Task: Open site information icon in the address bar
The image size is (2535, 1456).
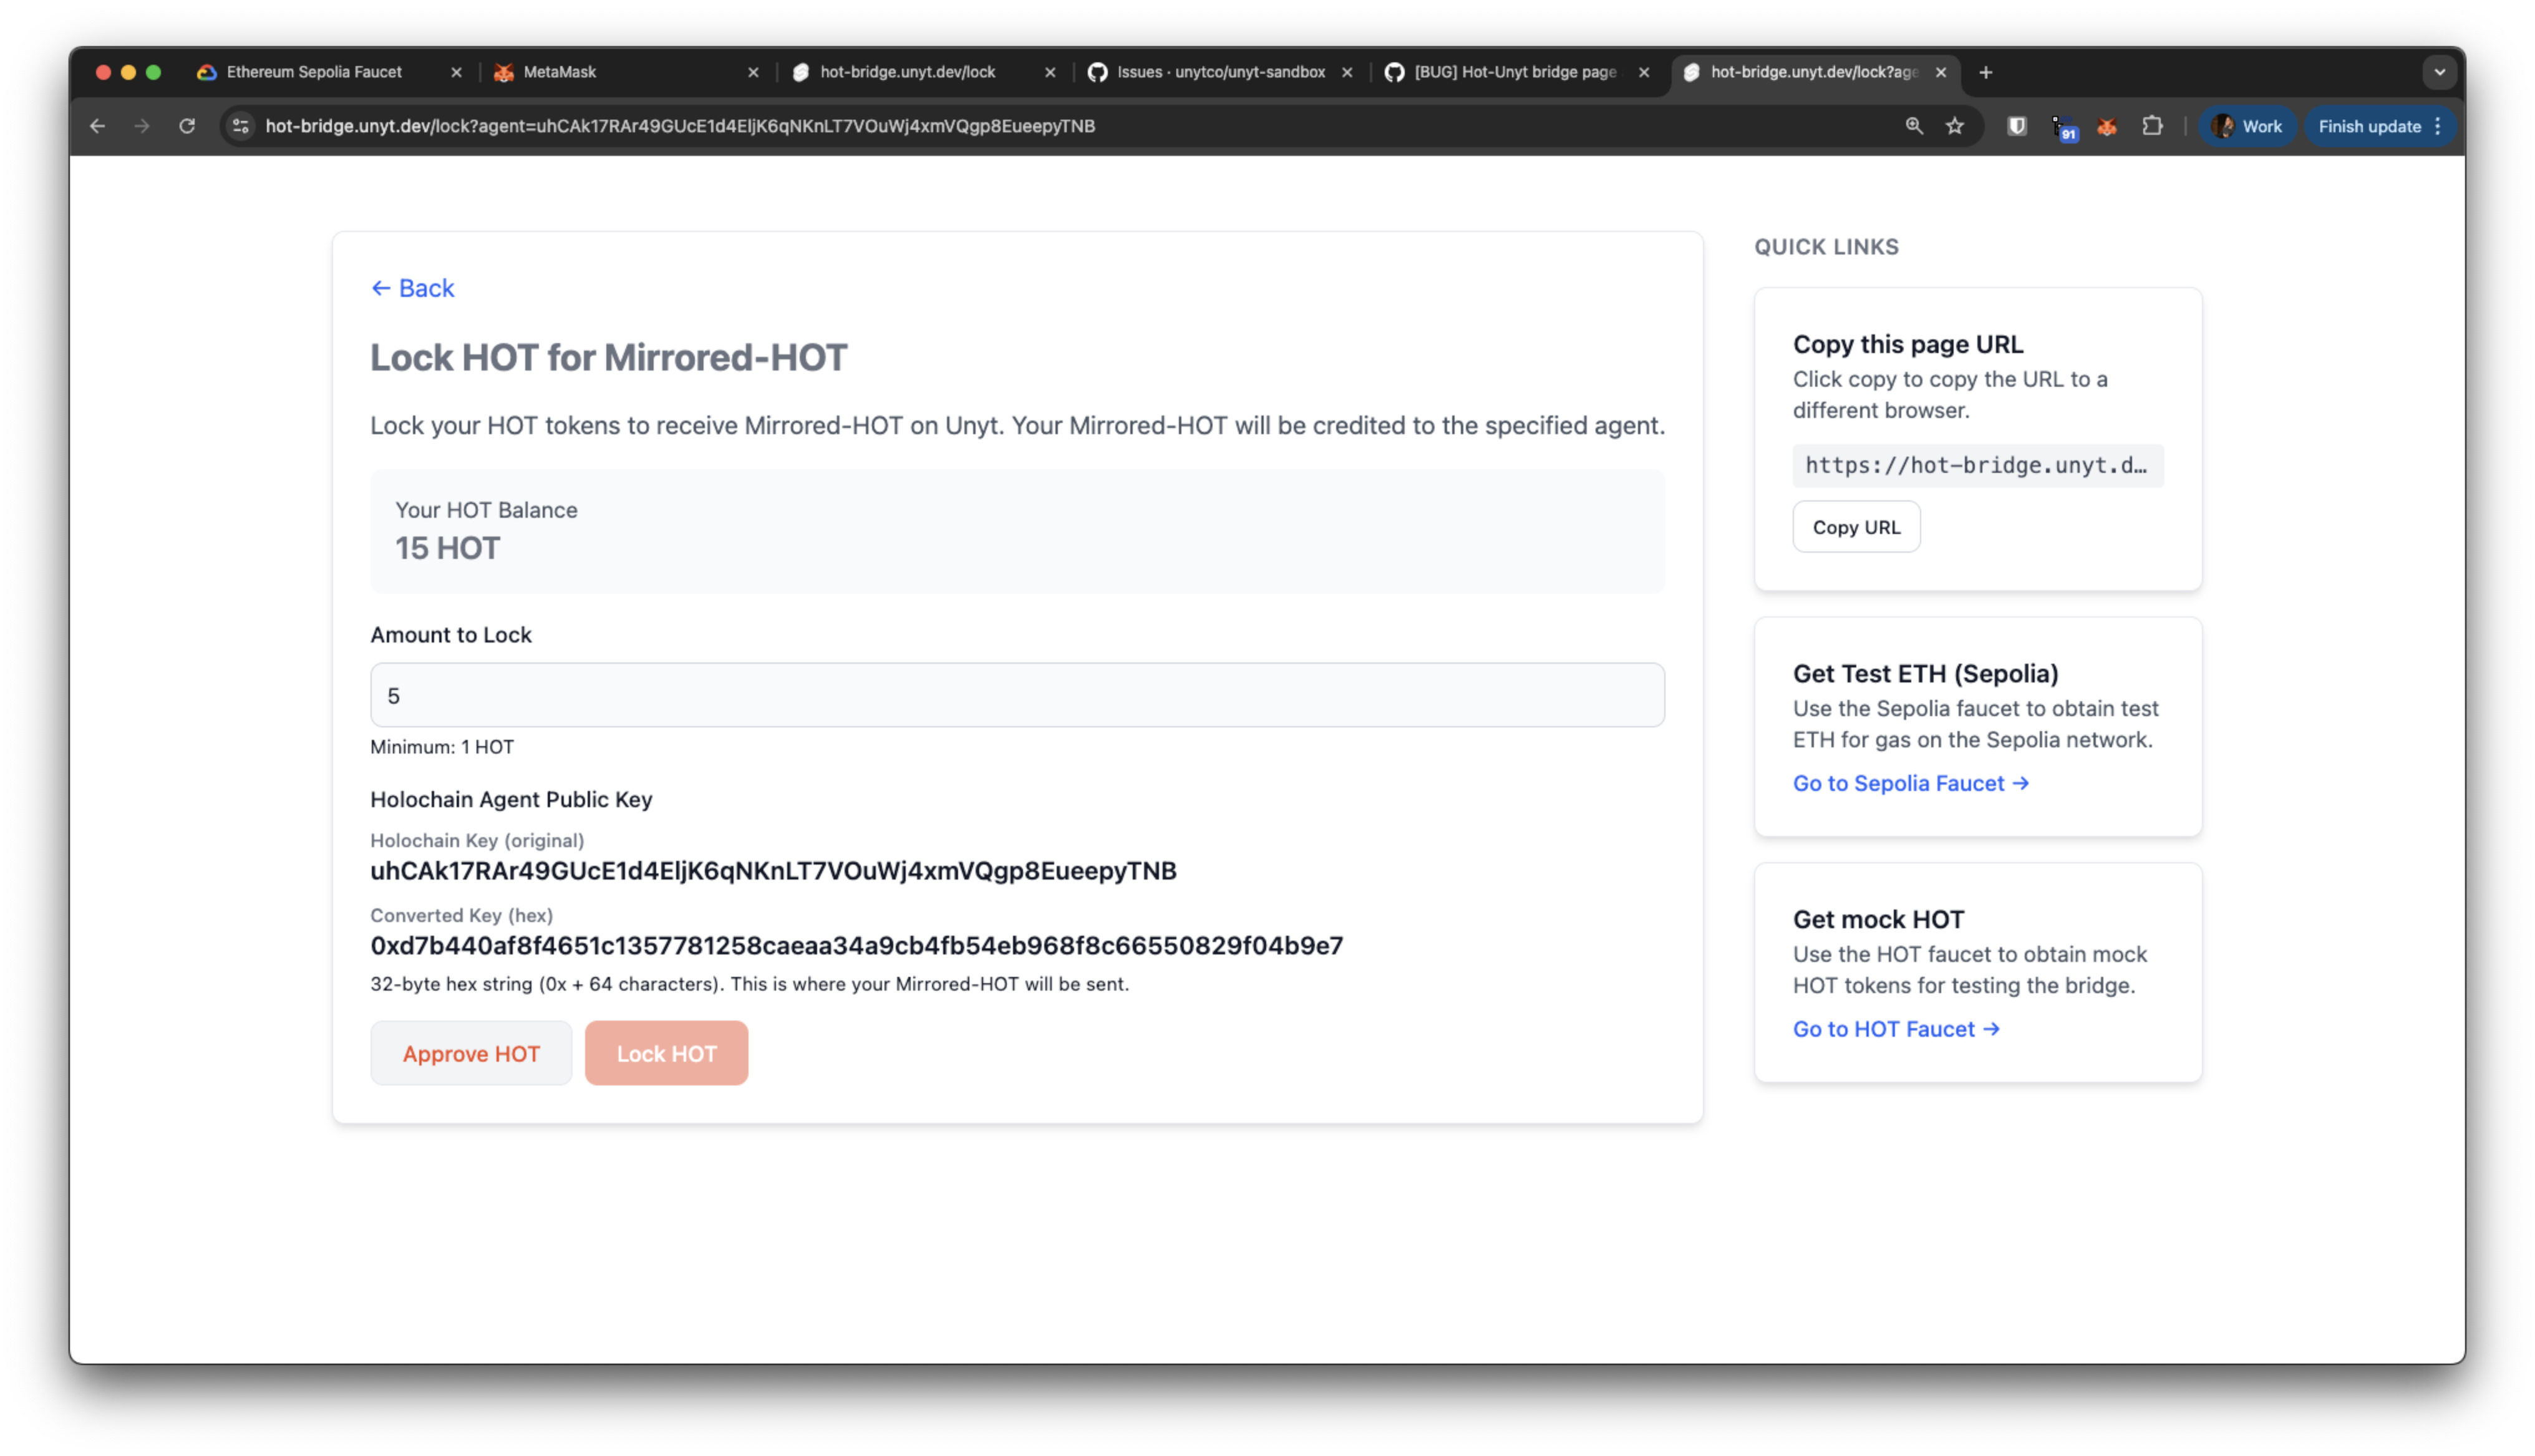Action: (239, 126)
